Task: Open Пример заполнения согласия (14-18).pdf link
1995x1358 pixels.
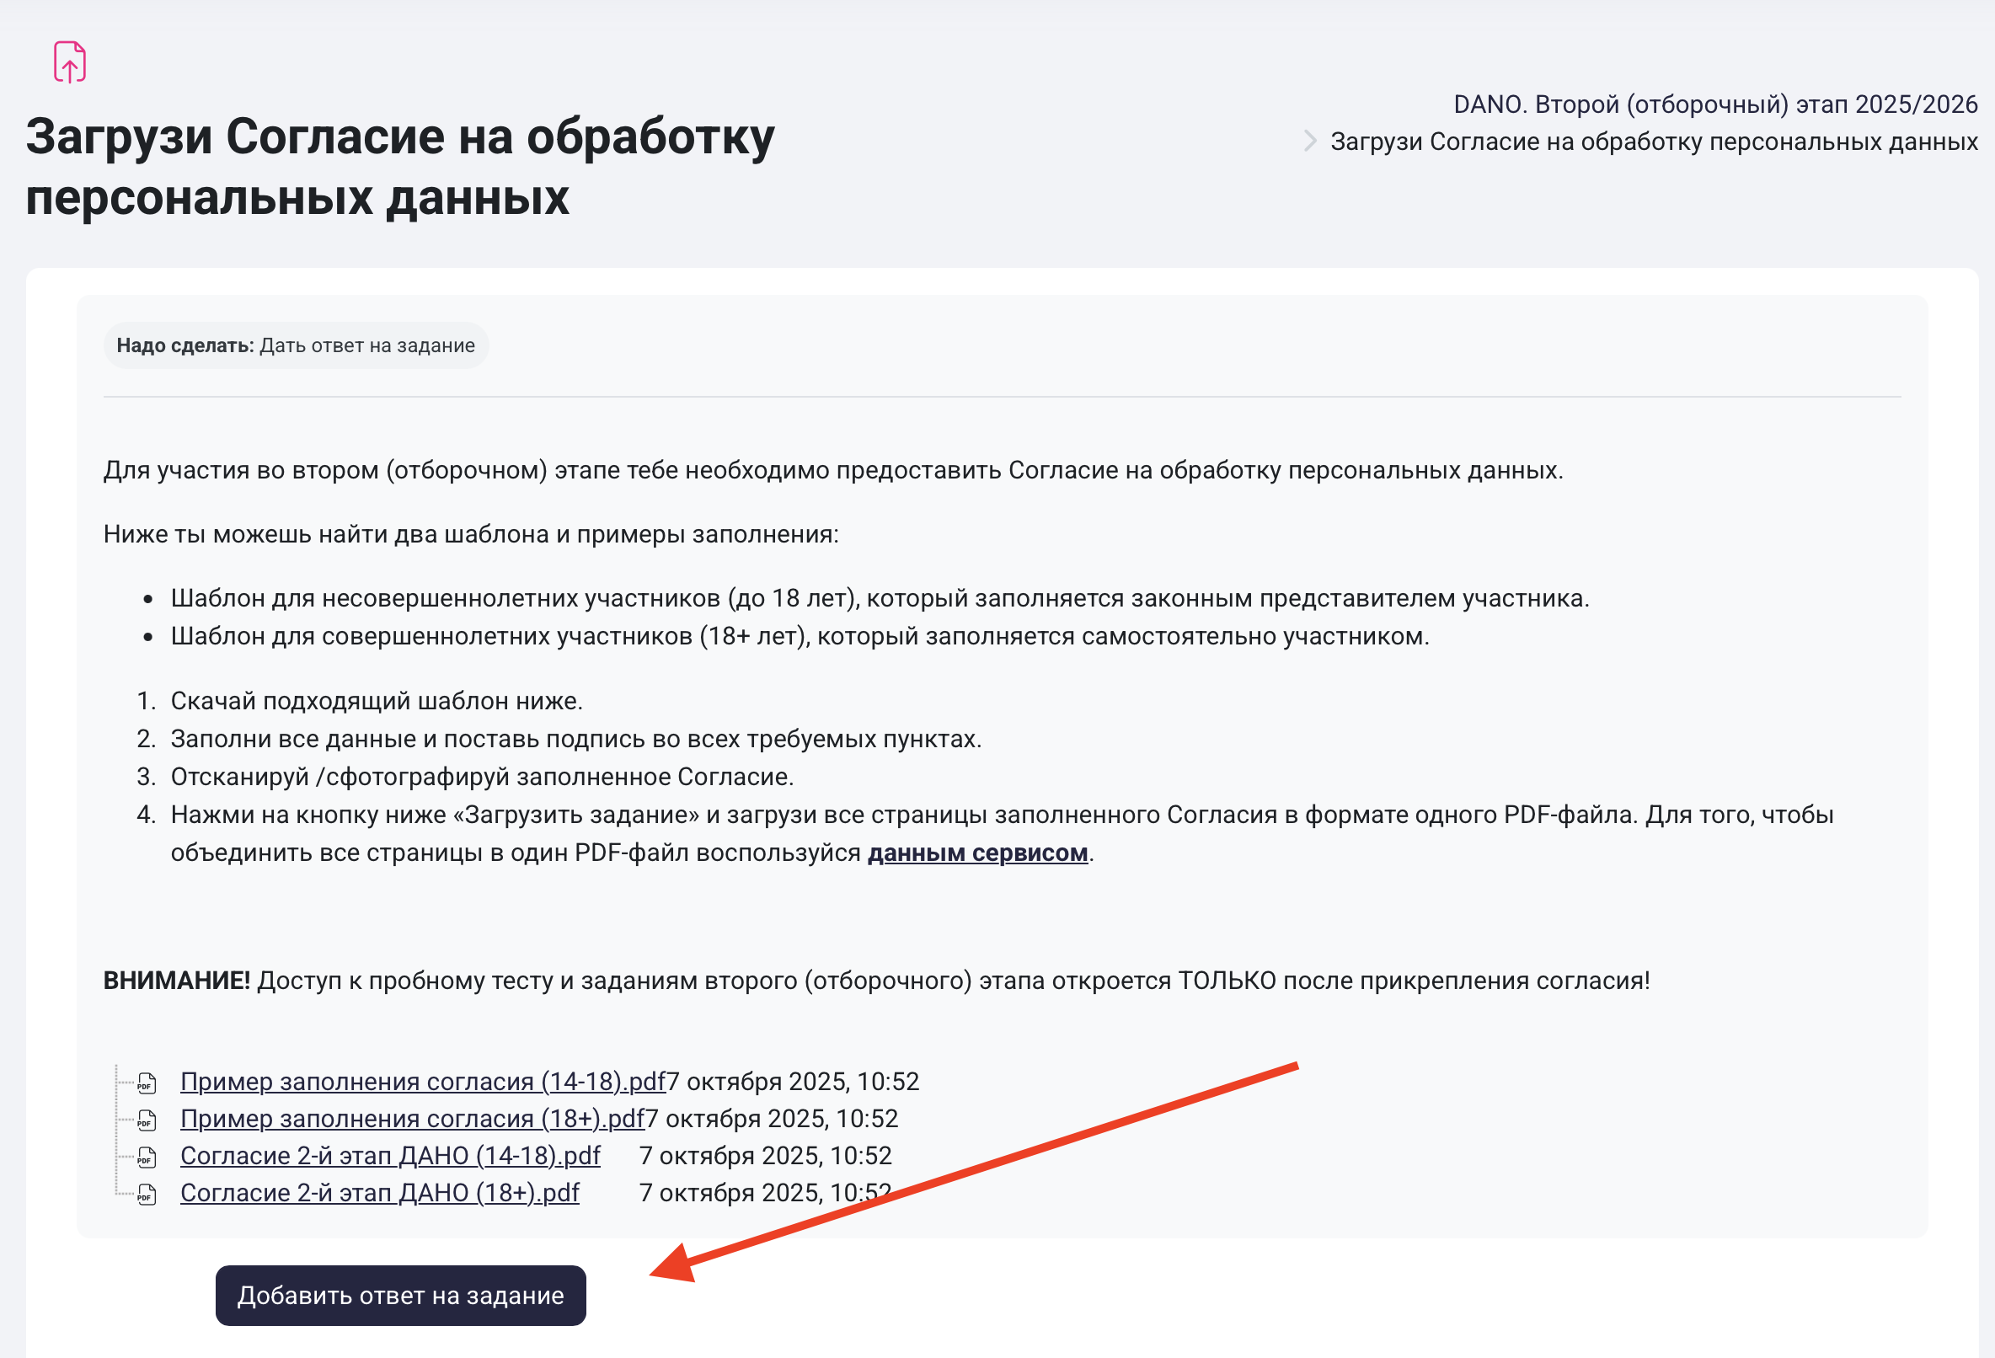Action: point(422,1082)
